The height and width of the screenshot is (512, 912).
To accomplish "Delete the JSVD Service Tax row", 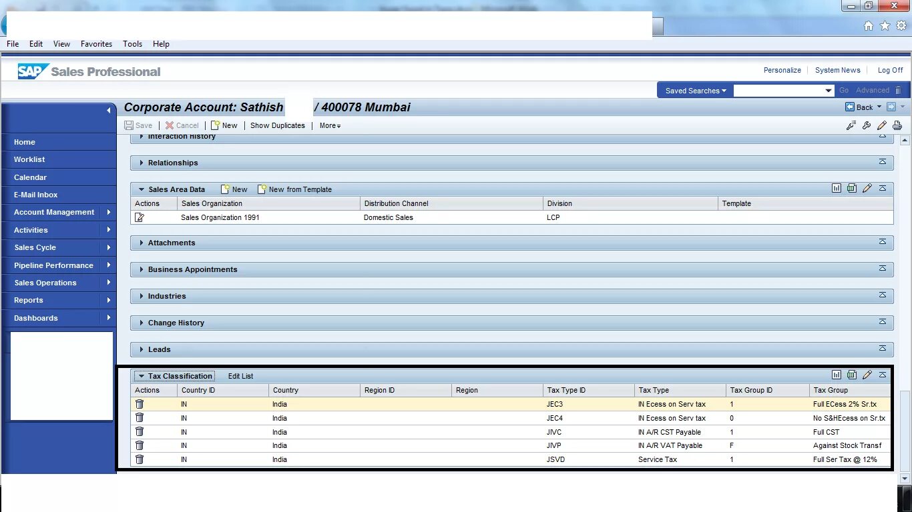I will (140, 459).
